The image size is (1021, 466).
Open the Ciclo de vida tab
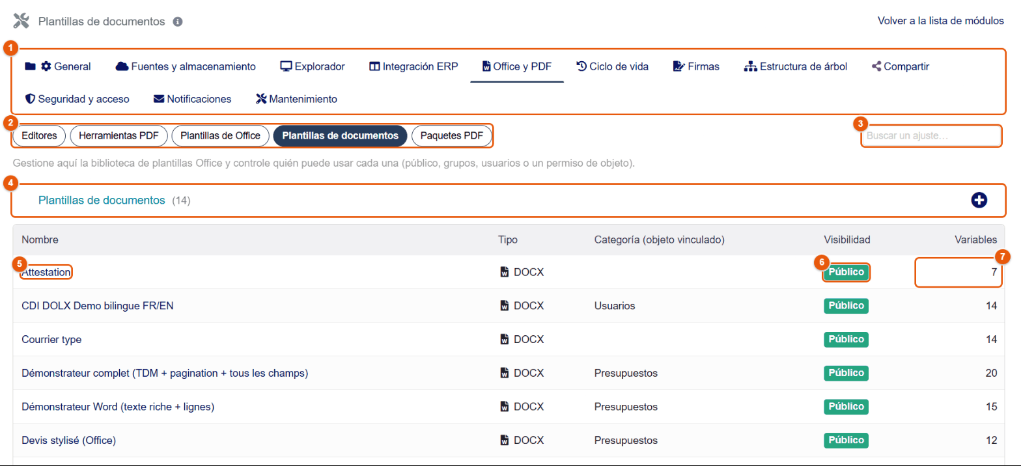point(613,66)
